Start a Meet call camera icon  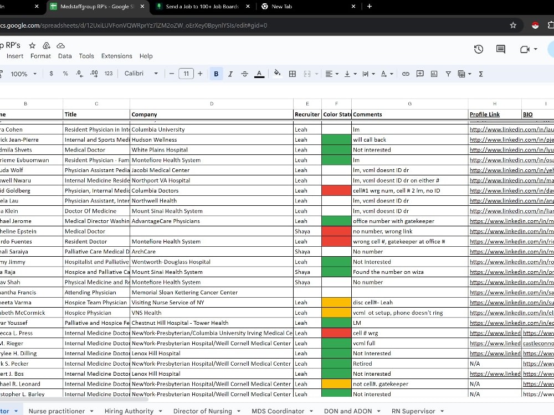click(525, 49)
